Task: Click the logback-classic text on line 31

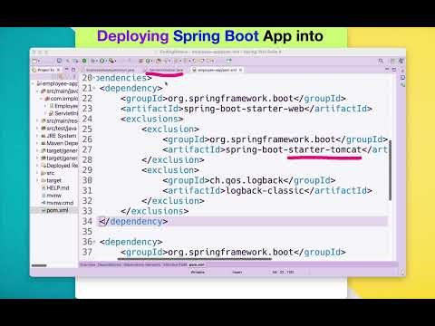Action: 265,191
